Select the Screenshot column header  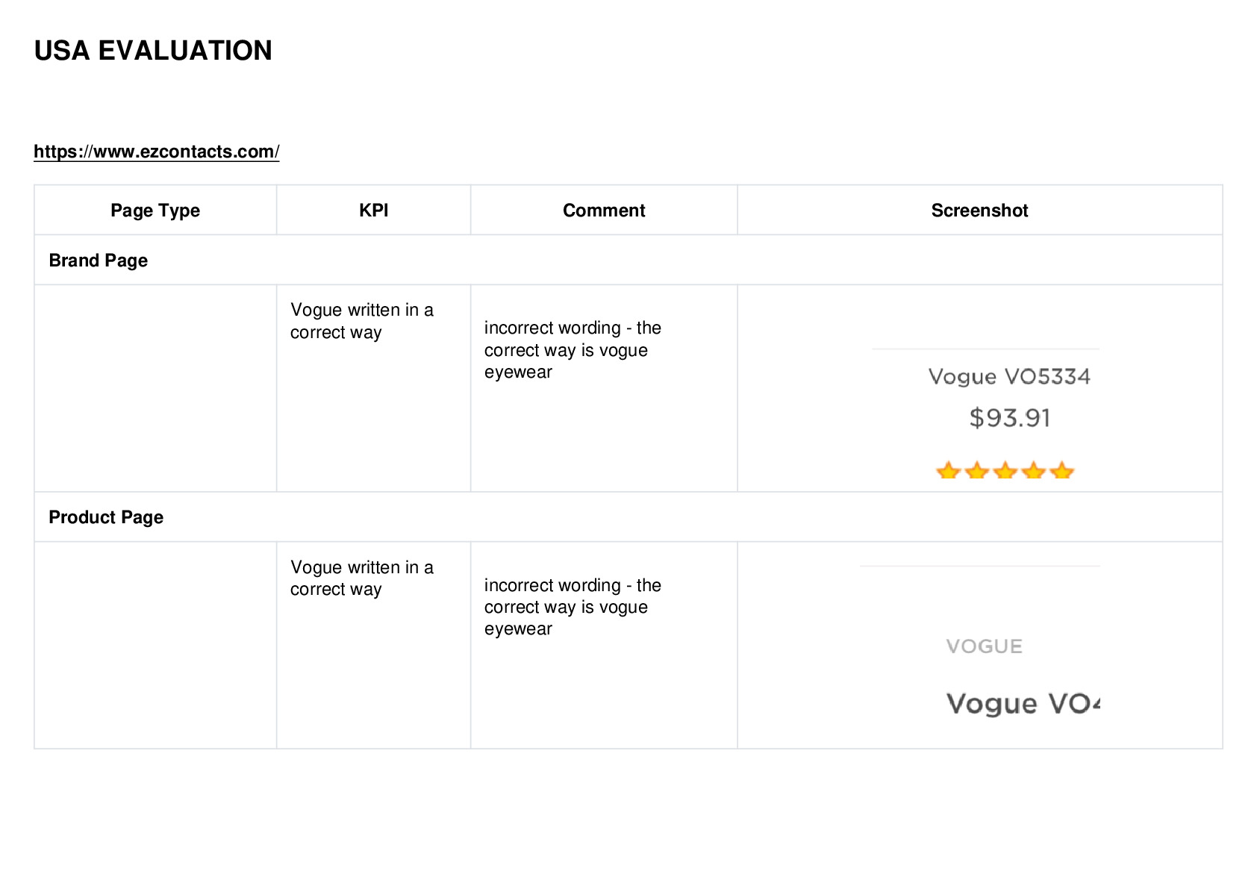pos(979,210)
